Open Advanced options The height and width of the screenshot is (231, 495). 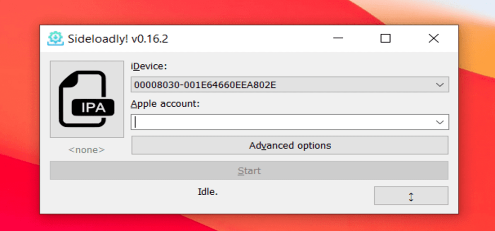click(290, 145)
